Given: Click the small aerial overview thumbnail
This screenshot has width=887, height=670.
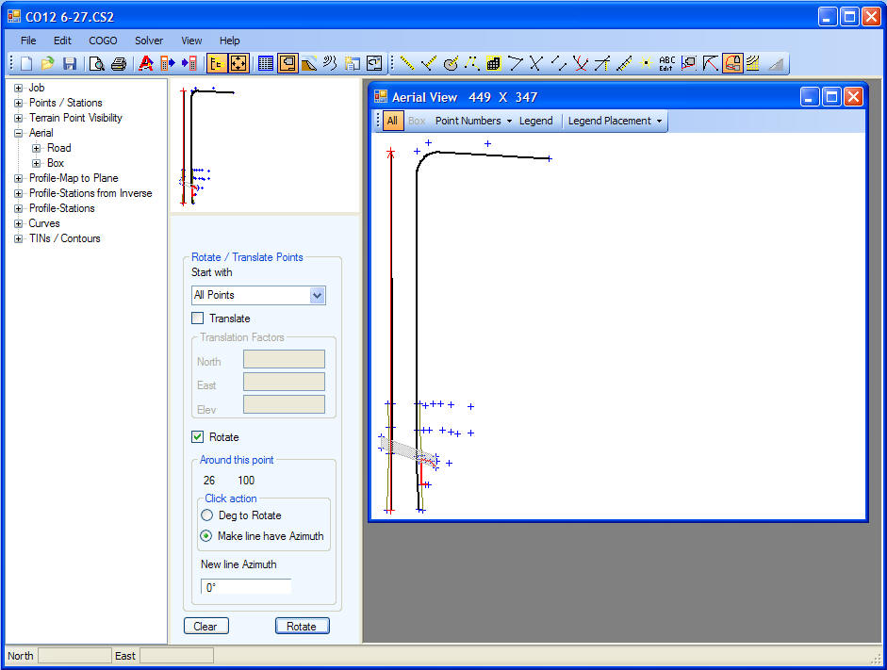Looking at the screenshot, I should pyautogui.click(x=265, y=146).
